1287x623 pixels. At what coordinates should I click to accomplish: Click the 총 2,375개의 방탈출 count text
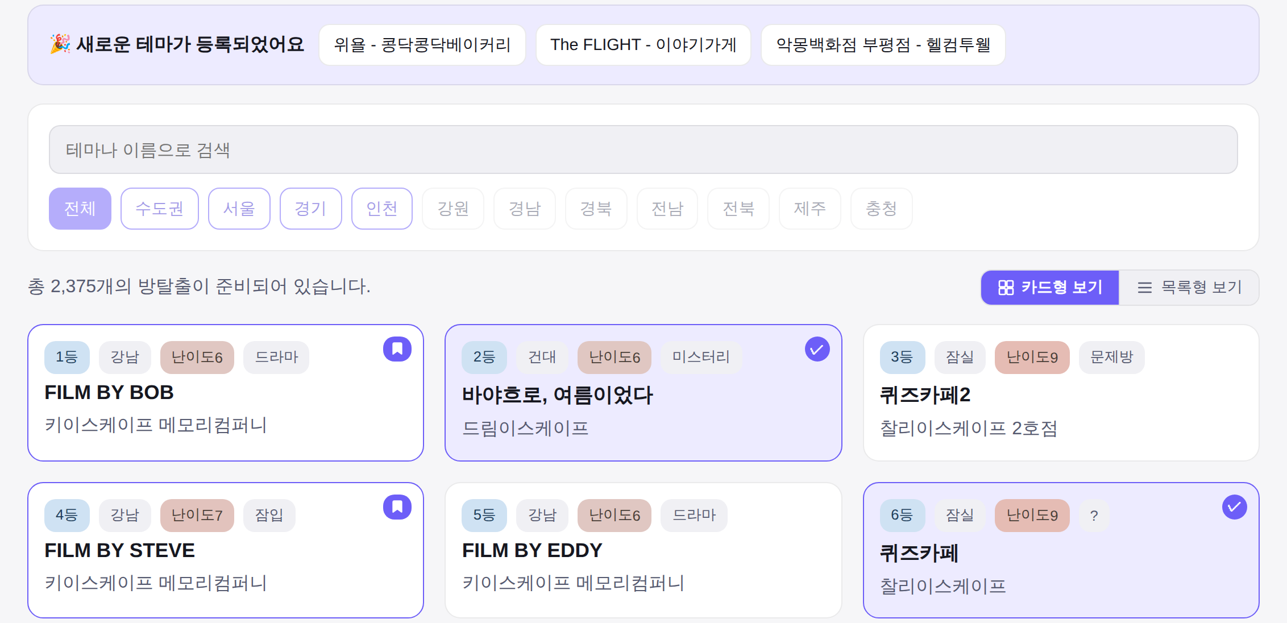(x=199, y=286)
